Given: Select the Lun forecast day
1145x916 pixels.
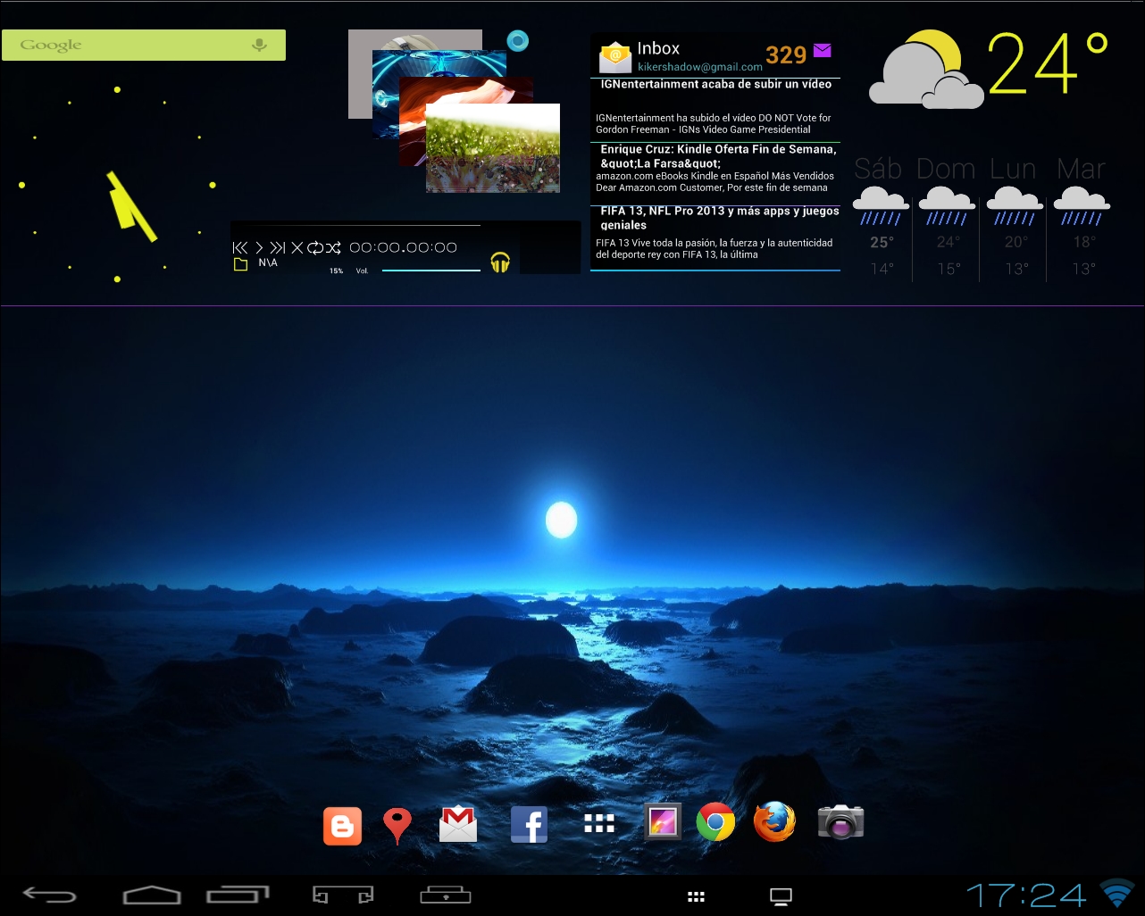Looking at the screenshot, I should (x=1014, y=169).
